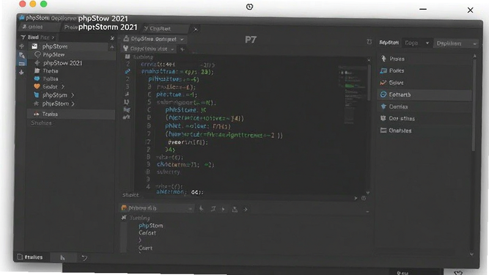Click the editor's vertical scrollbar
Image resolution: width=489 pixels, height=275 pixels.
pos(369,82)
